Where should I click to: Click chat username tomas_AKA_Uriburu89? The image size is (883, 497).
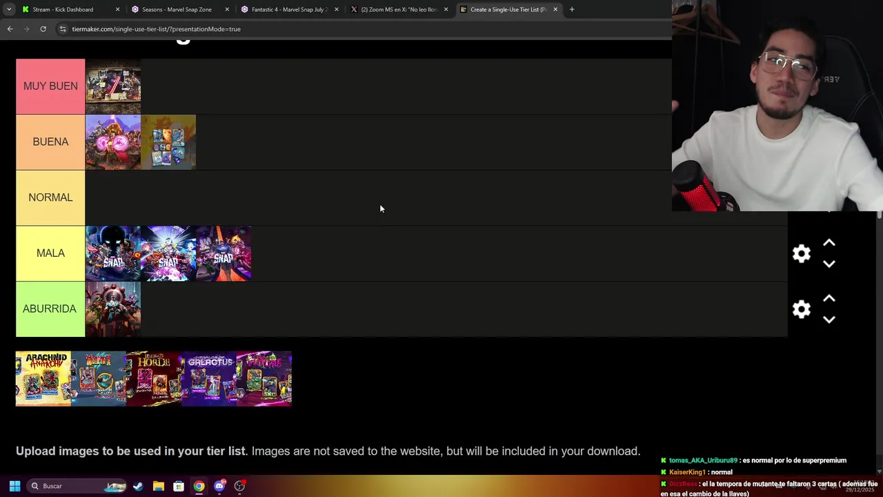(x=703, y=460)
